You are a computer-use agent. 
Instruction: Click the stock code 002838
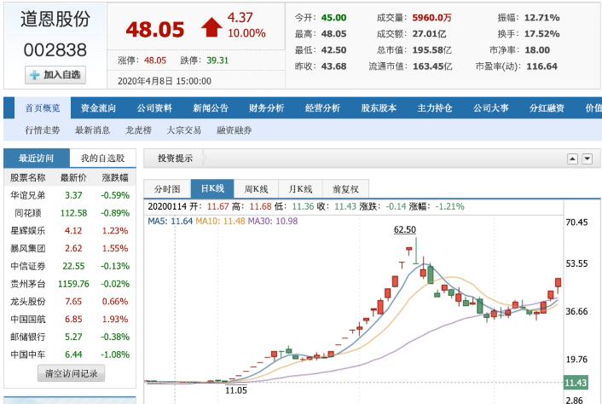55,50
